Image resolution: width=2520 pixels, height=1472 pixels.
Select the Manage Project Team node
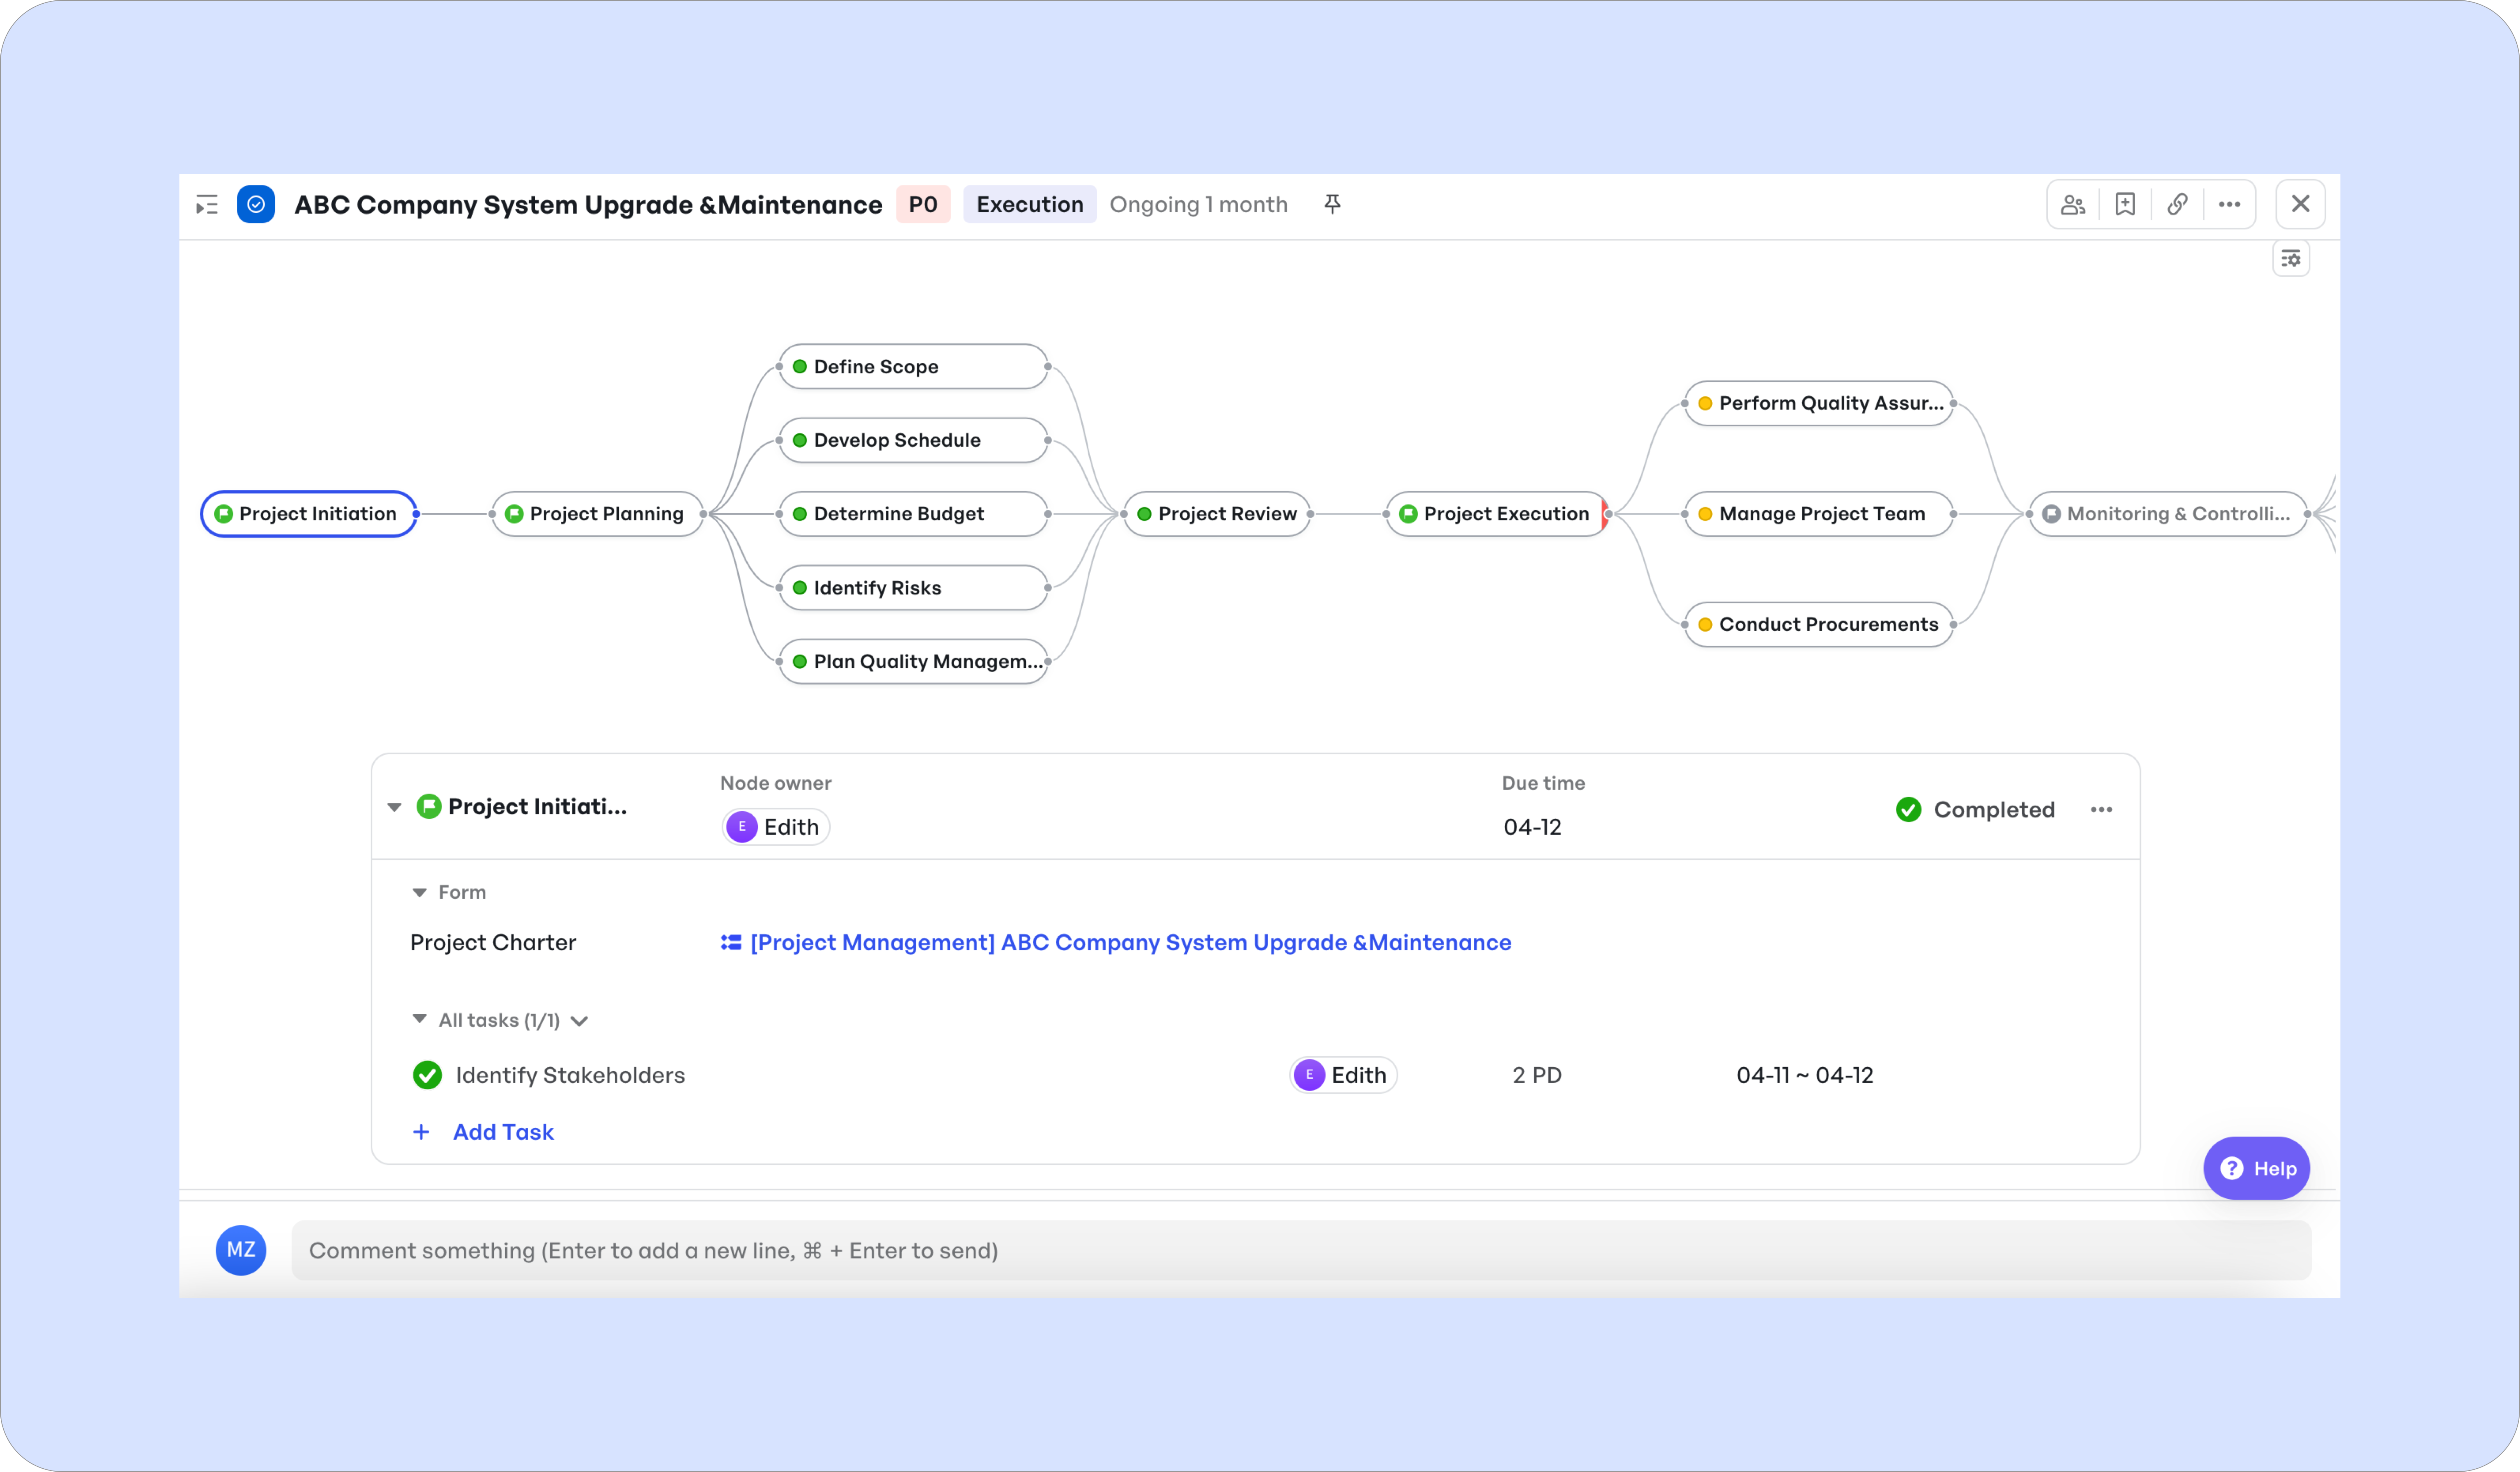1819,514
